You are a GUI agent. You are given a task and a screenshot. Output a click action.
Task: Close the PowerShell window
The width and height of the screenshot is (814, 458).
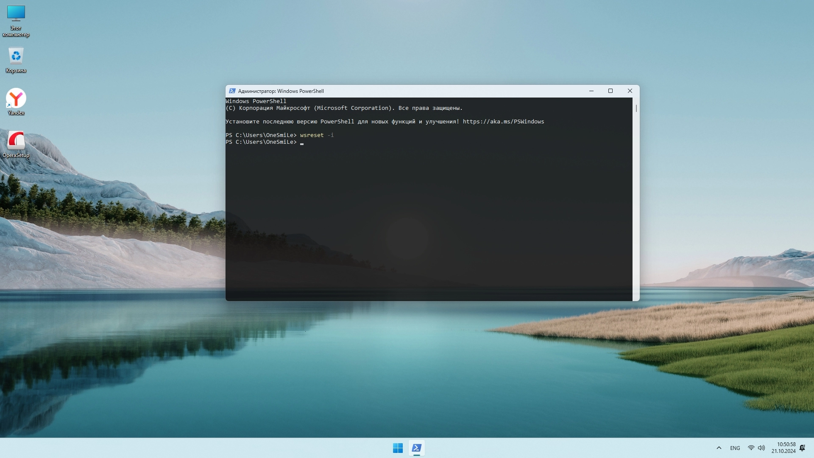click(630, 91)
